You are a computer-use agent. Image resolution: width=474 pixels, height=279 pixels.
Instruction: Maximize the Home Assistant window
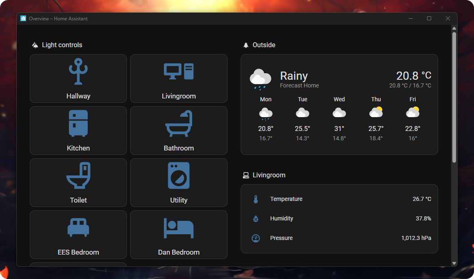pyautogui.click(x=429, y=18)
